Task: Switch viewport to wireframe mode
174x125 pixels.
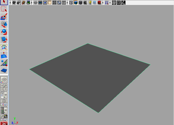Action: (x=71, y=3)
